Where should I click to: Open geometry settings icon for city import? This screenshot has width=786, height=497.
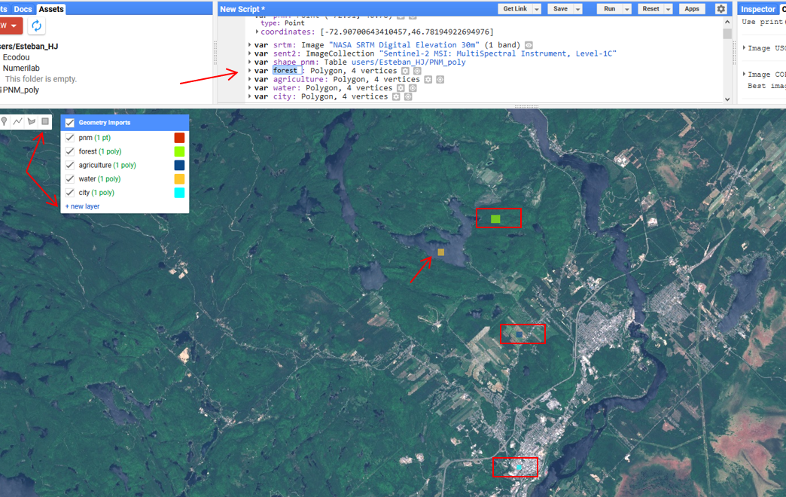coord(396,96)
